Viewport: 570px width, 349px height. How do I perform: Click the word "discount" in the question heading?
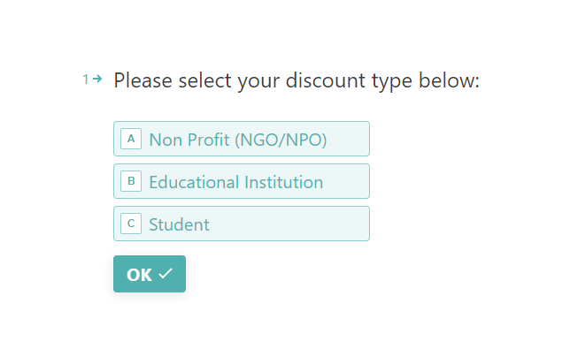pyautogui.click(x=326, y=80)
